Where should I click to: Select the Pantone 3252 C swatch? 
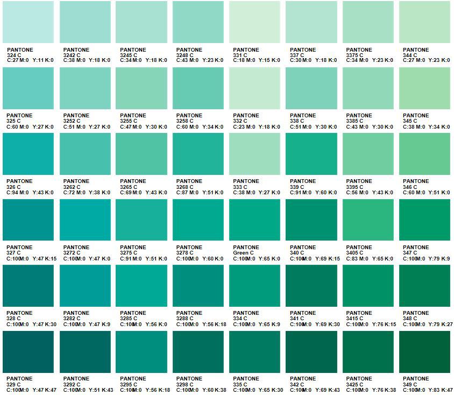pyautogui.click(x=85, y=88)
